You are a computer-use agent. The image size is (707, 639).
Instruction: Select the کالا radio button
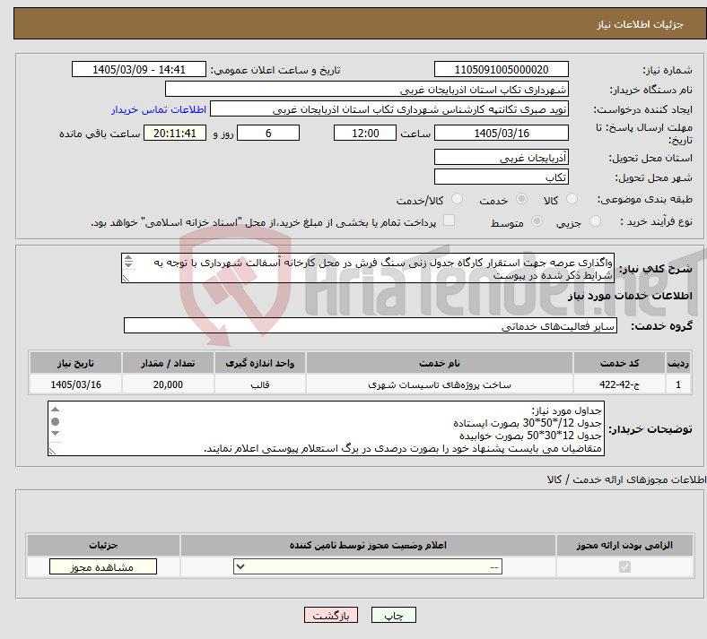click(572, 199)
